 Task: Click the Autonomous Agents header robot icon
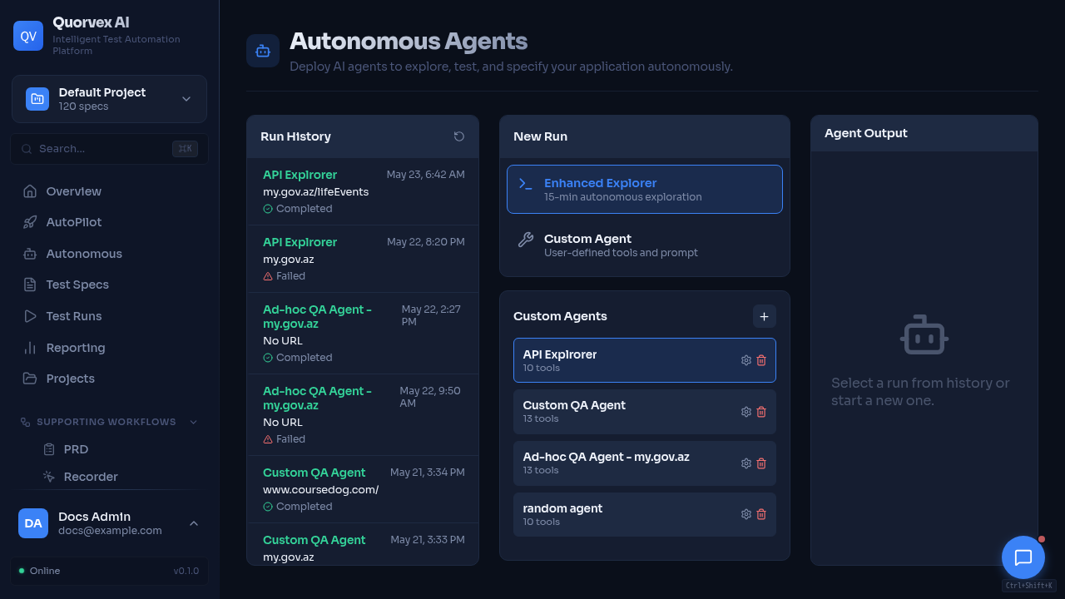pos(263,51)
